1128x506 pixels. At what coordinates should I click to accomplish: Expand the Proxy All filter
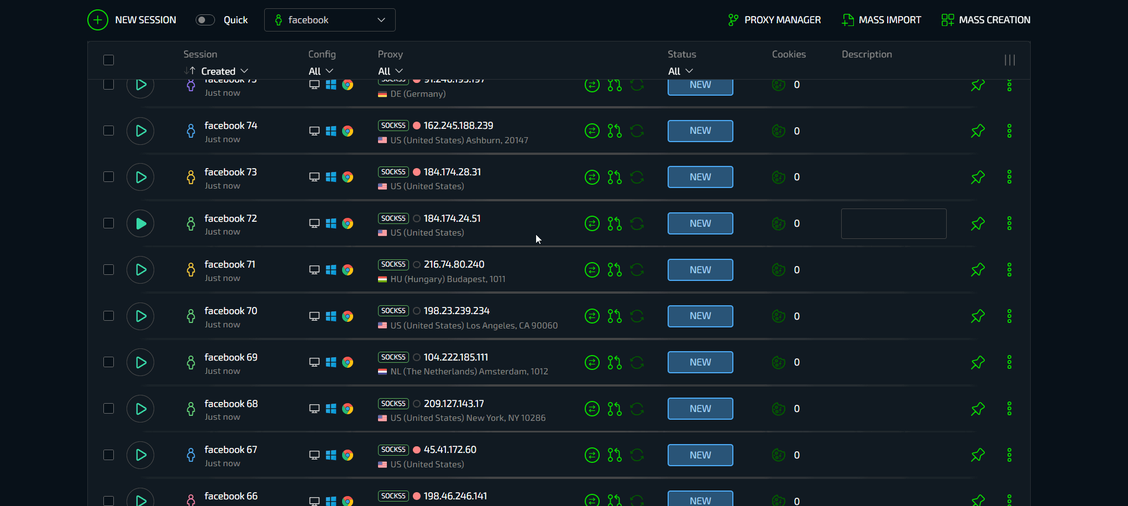click(390, 71)
